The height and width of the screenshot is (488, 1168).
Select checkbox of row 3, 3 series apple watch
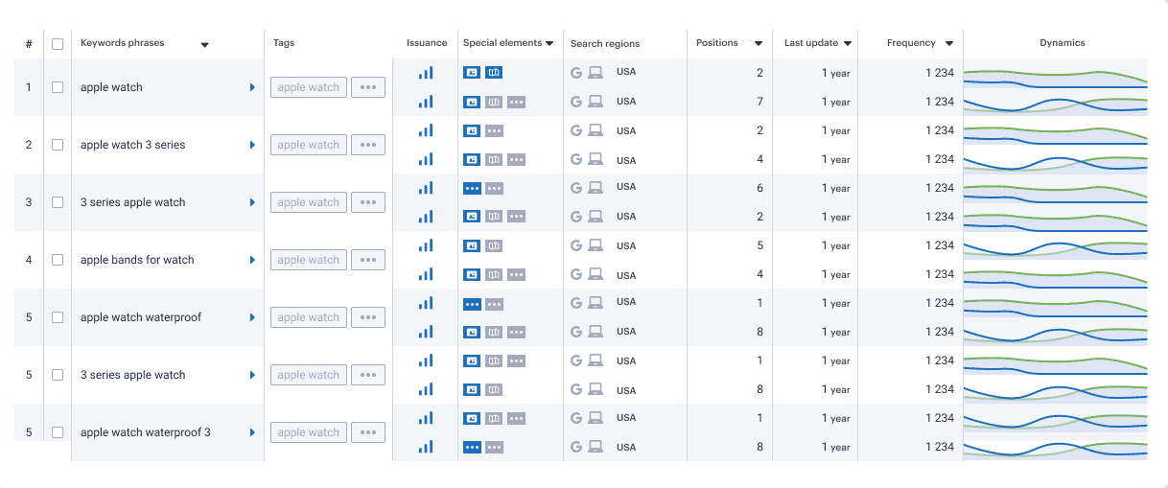[58, 202]
